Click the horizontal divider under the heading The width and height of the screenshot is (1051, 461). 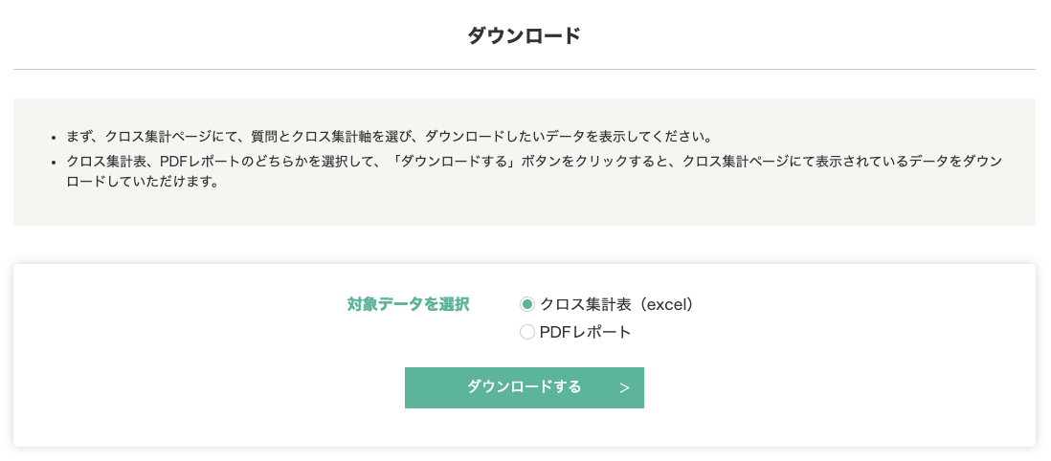[x=525, y=70]
